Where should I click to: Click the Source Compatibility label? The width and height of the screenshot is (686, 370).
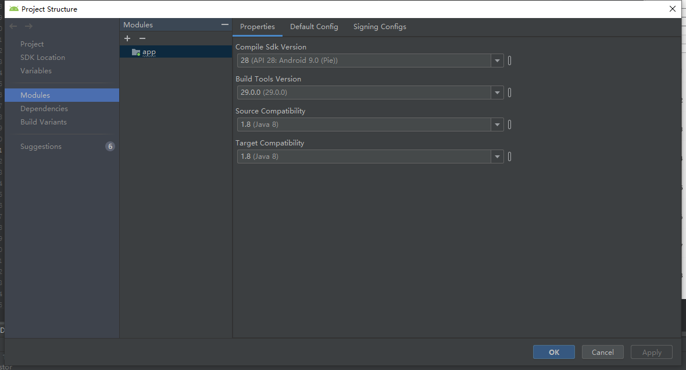(270, 111)
